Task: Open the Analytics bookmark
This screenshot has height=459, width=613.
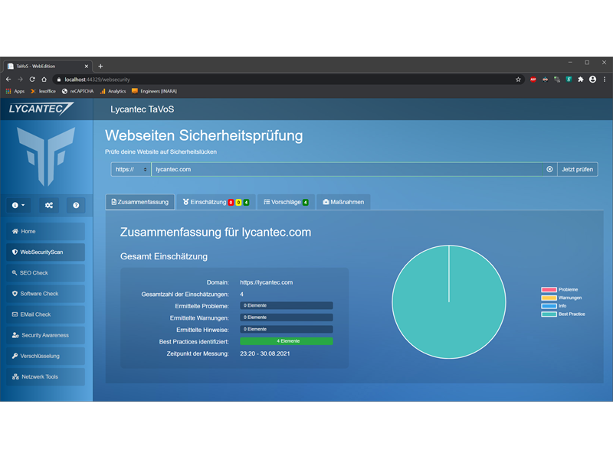Action: 113,91
